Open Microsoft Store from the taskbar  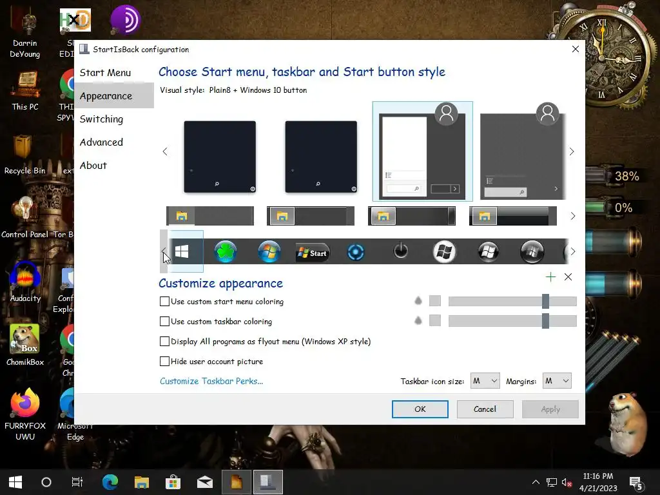pos(173,482)
